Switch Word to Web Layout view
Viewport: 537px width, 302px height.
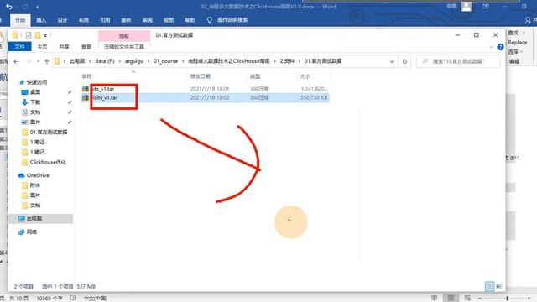pyautogui.click(x=467, y=299)
